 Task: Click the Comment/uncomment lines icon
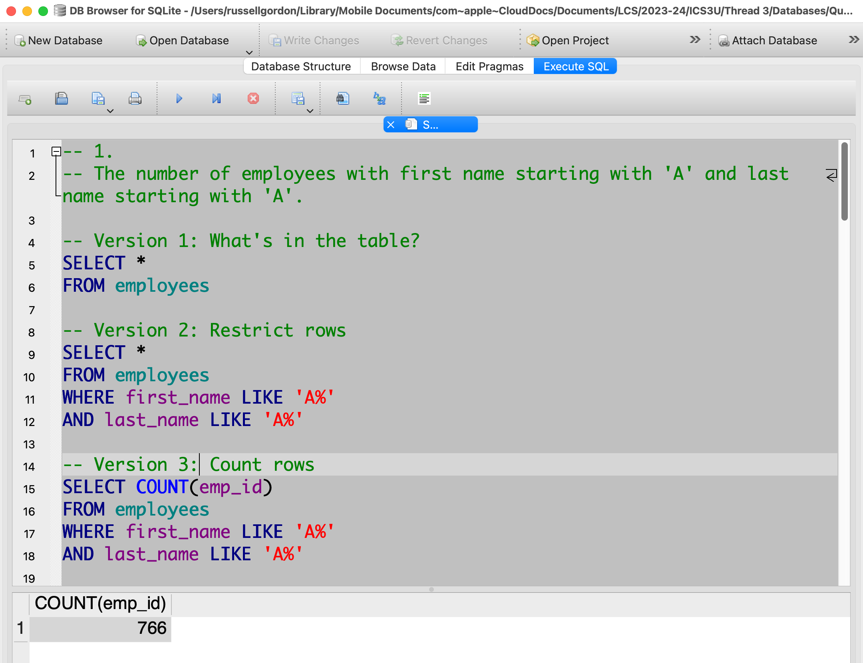[424, 98]
